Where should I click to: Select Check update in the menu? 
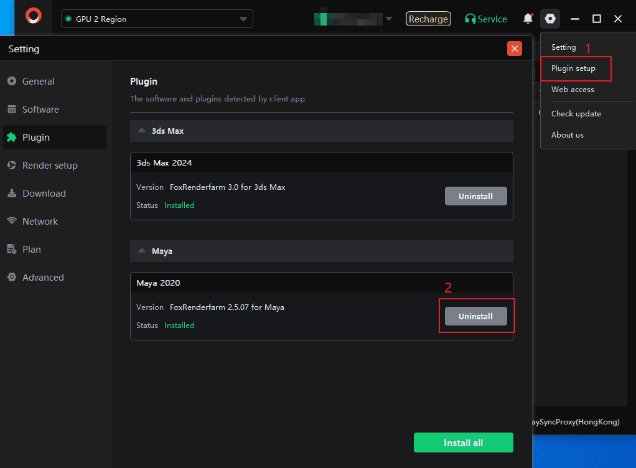pyautogui.click(x=576, y=114)
